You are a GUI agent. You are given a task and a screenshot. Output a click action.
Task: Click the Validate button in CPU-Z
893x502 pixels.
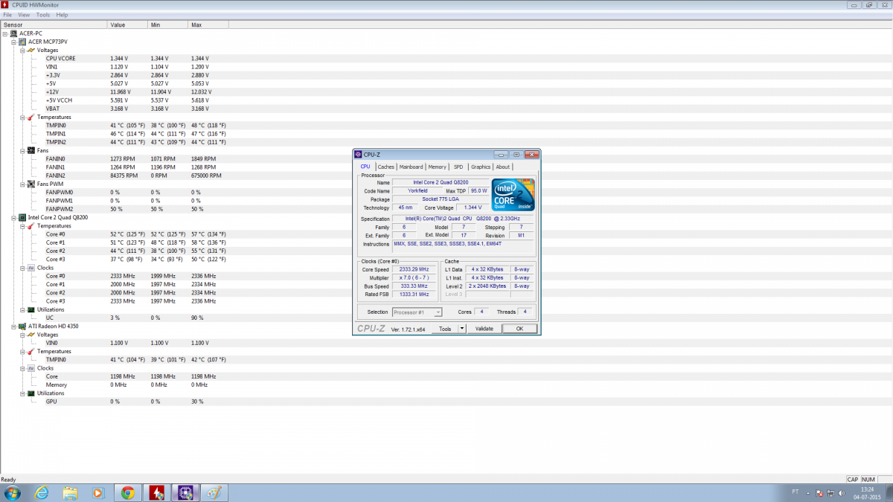[x=484, y=328]
